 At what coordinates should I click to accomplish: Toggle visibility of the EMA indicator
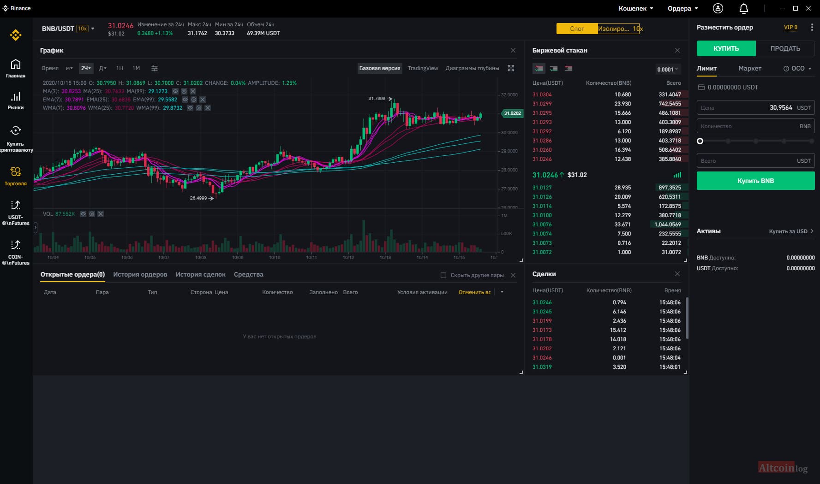[x=185, y=100]
